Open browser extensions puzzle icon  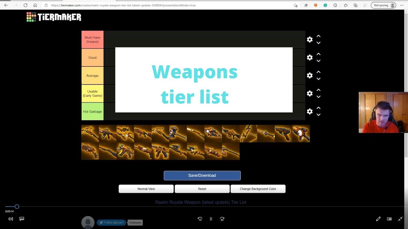pos(335,5)
